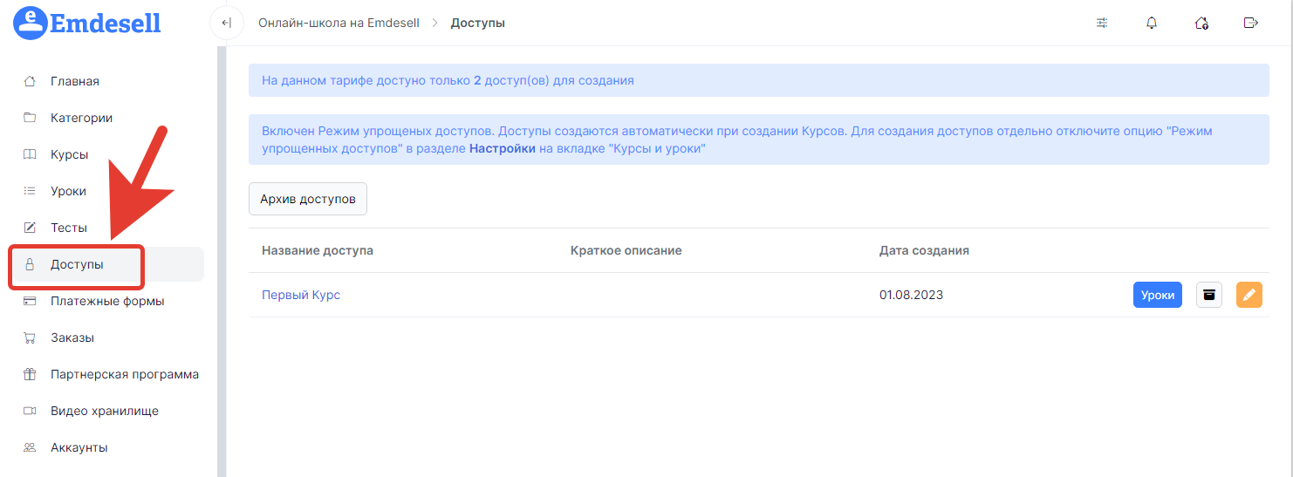Click the gift icon beside Партнерская программа

click(30, 374)
